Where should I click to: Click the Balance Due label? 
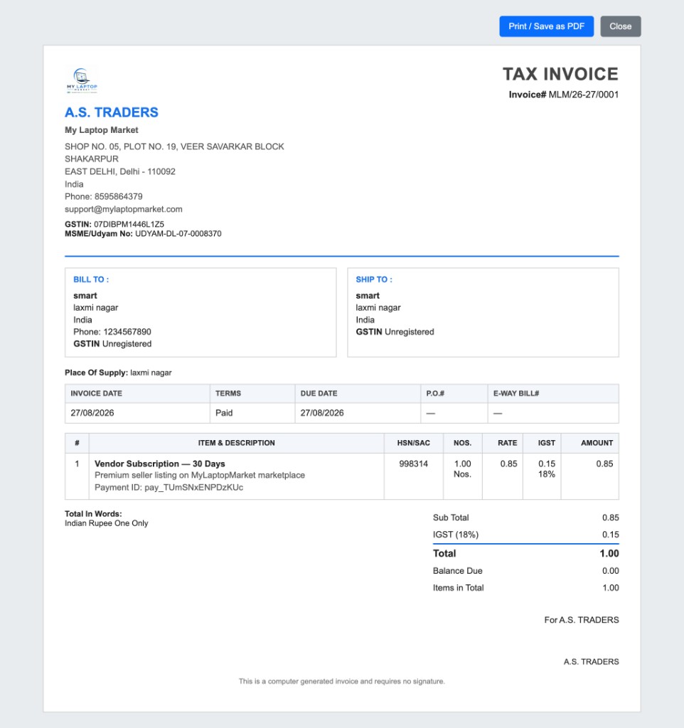pyautogui.click(x=457, y=571)
